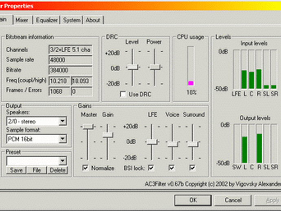Click the Save preset button
Image resolution: width=281 pixels, height=211 pixels.
pyautogui.click(x=16, y=170)
